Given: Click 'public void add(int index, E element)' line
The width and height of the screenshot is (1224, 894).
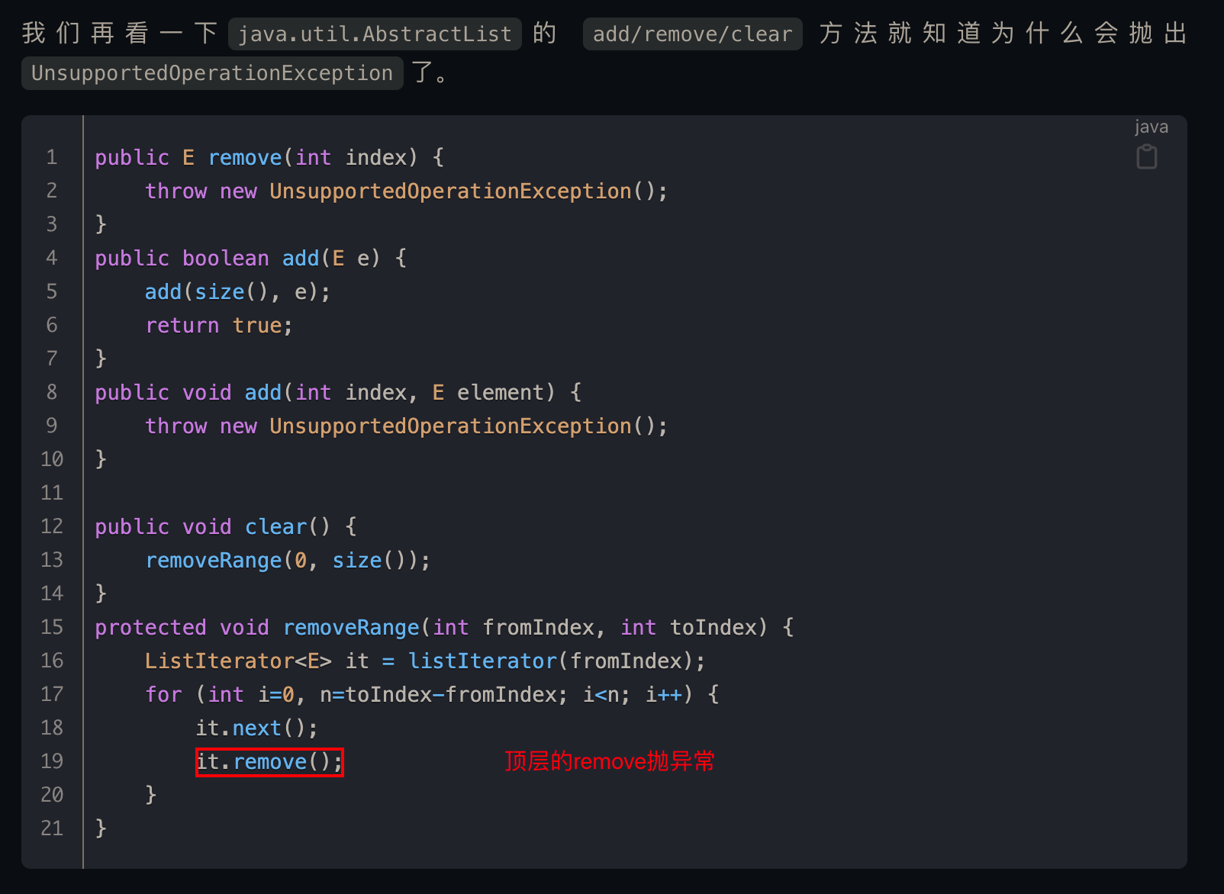Looking at the screenshot, I should pos(338,392).
